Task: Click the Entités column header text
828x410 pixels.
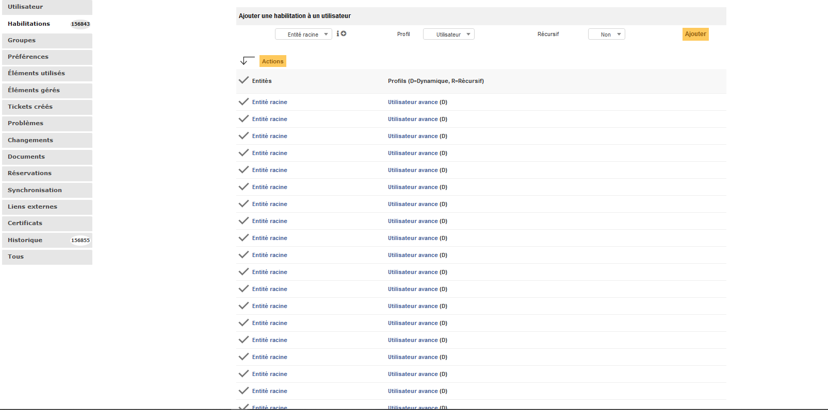Action: [262, 81]
